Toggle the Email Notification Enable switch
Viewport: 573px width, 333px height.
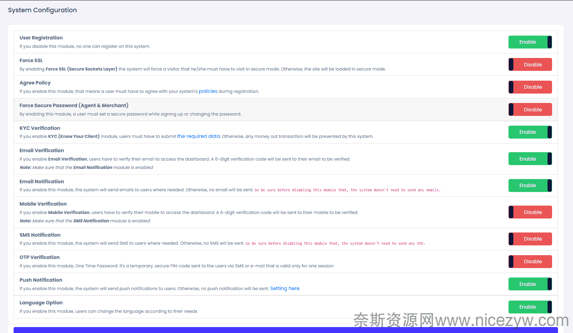(530, 185)
